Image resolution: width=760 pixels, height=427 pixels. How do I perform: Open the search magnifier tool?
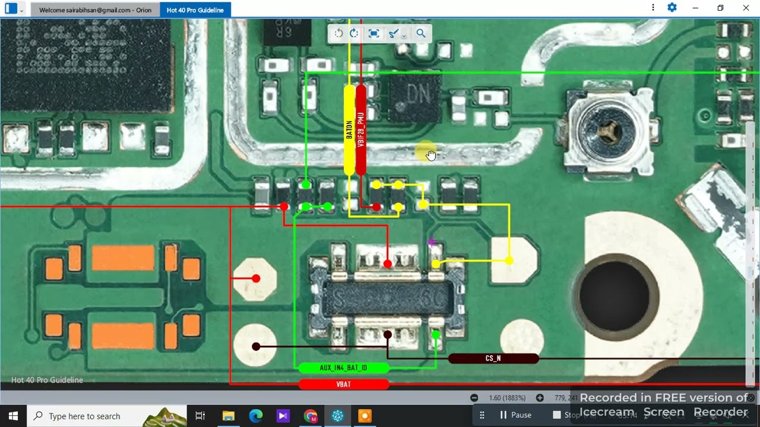pos(421,34)
